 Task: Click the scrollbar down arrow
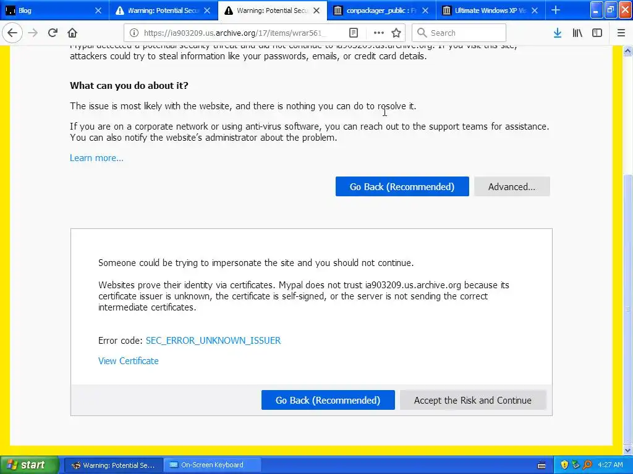pyautogui.click(x=628, y=450)
